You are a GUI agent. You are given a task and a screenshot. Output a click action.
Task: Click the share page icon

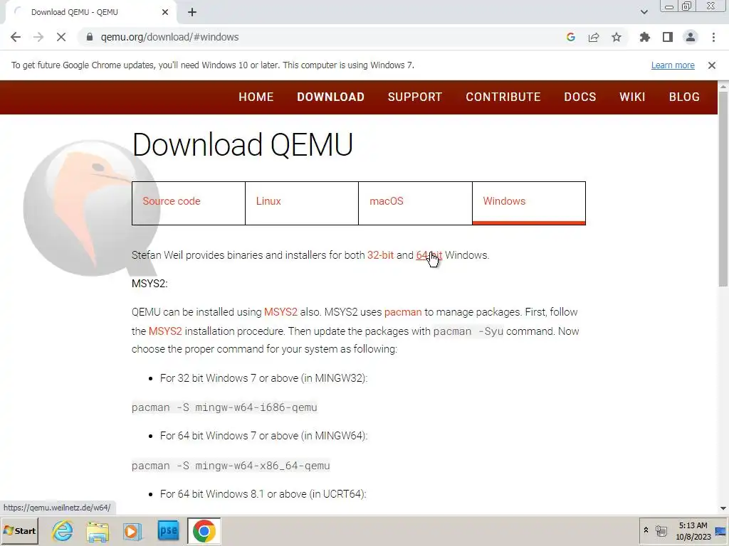pos(594,37)
